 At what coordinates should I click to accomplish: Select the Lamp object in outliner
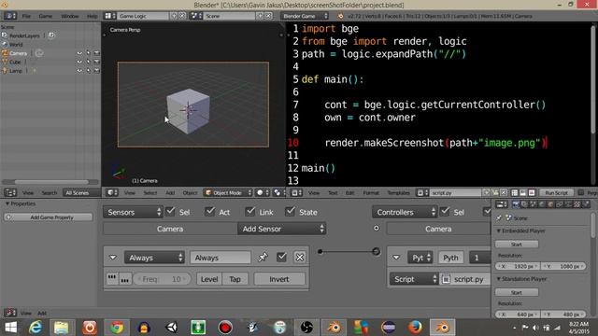tap(16, 71)
